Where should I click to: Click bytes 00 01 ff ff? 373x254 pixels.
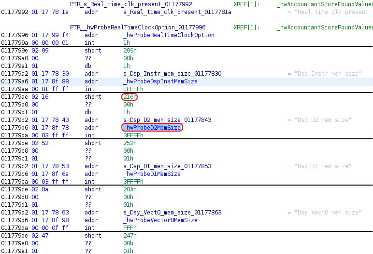coord(50,89)
